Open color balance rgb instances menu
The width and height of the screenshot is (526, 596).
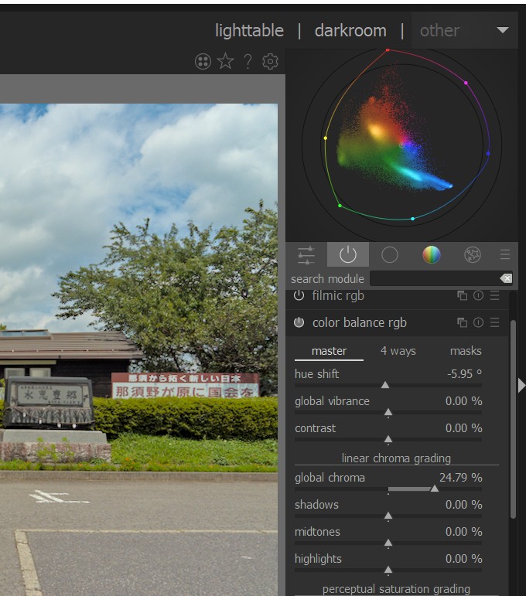click(x=462, y=322)
